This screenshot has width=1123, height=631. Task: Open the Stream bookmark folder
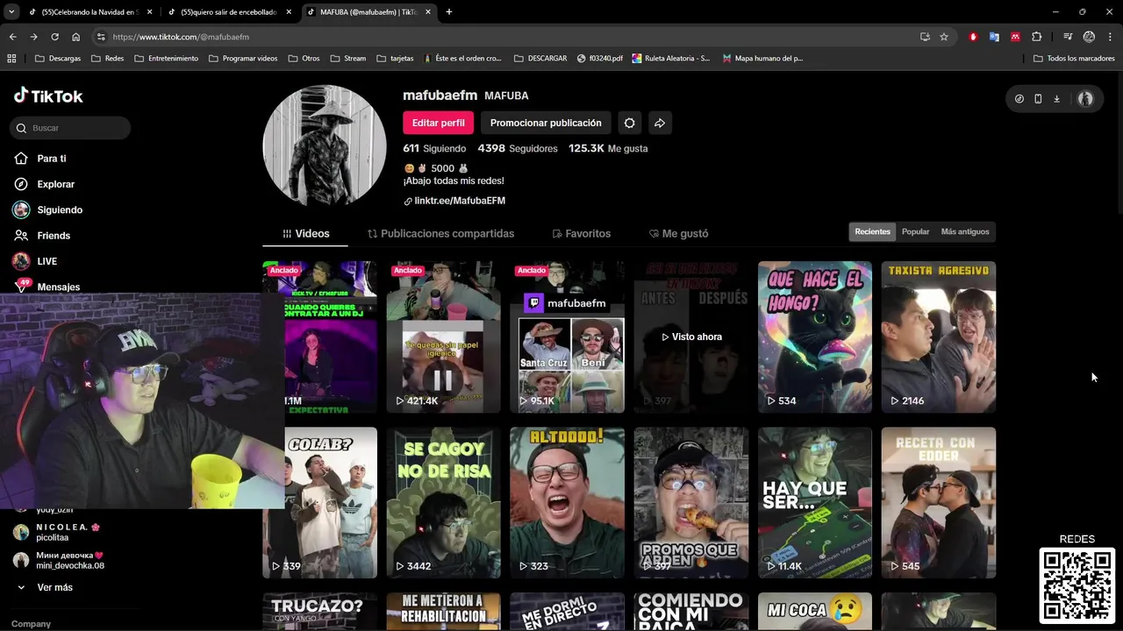click(x=348, y=58)
